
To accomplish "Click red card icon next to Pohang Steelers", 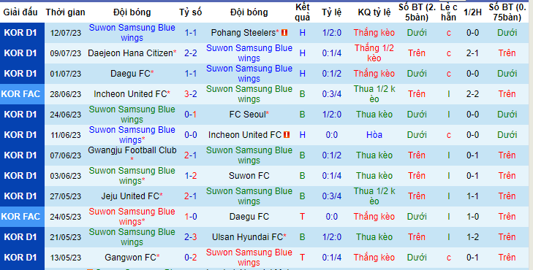I will pyautogui.click(x=284, y=33).
